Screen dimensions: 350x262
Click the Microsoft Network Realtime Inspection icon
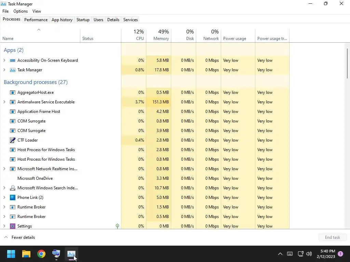point(13,169)
